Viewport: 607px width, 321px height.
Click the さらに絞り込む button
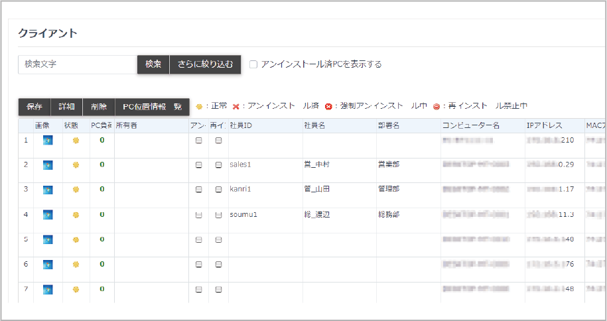point(205,64)
